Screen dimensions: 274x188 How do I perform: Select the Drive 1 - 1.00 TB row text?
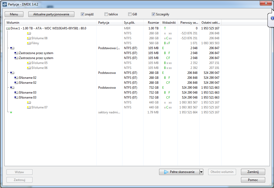tap(48, 28)
